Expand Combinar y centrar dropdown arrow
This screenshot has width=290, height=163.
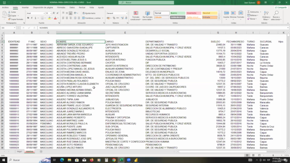point(103,18)
